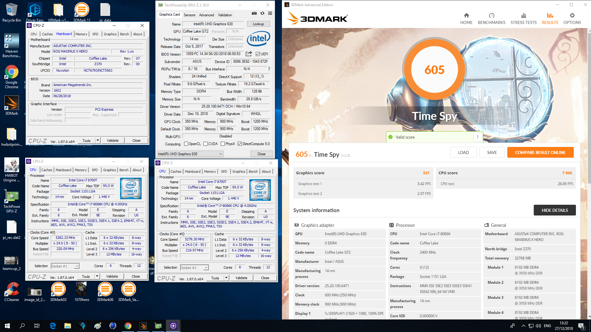The image size is (591, 332).
Task: Open 3DMark STRESS TESTS section
Action: coord(523,19)
